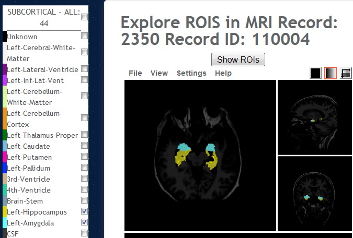353x238 pixels.
Task: Open the File menu in viewer
Action: point(135,73)
